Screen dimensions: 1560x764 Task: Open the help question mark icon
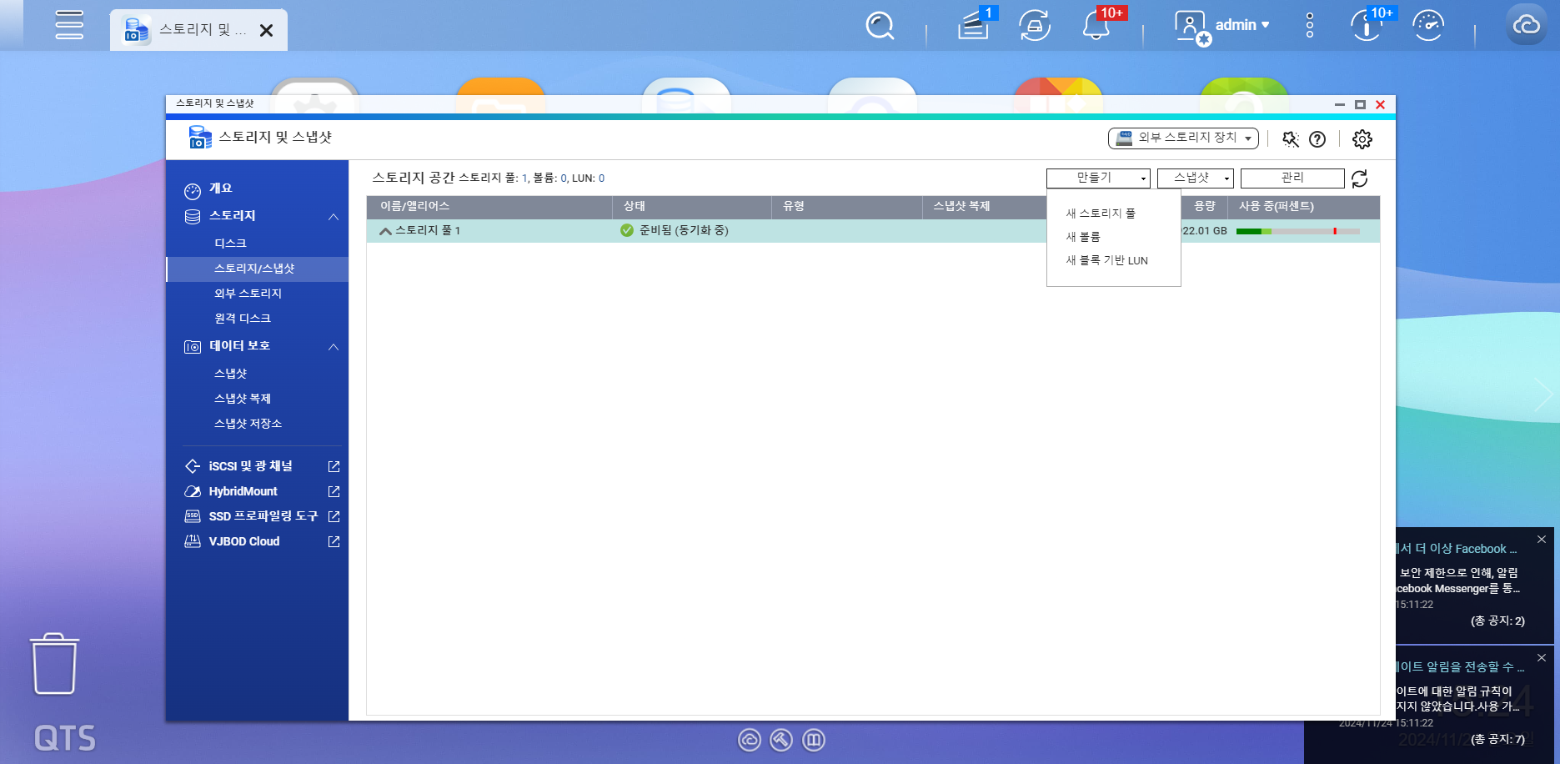pos(1317,139)
